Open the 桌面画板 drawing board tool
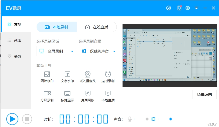Screen dimensions: 219x127 coord(88,96)
